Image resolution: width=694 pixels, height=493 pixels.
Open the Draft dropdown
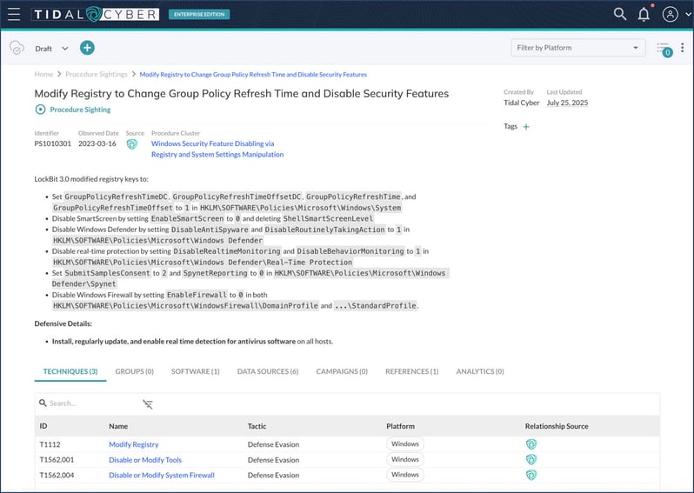coord(52,49)
